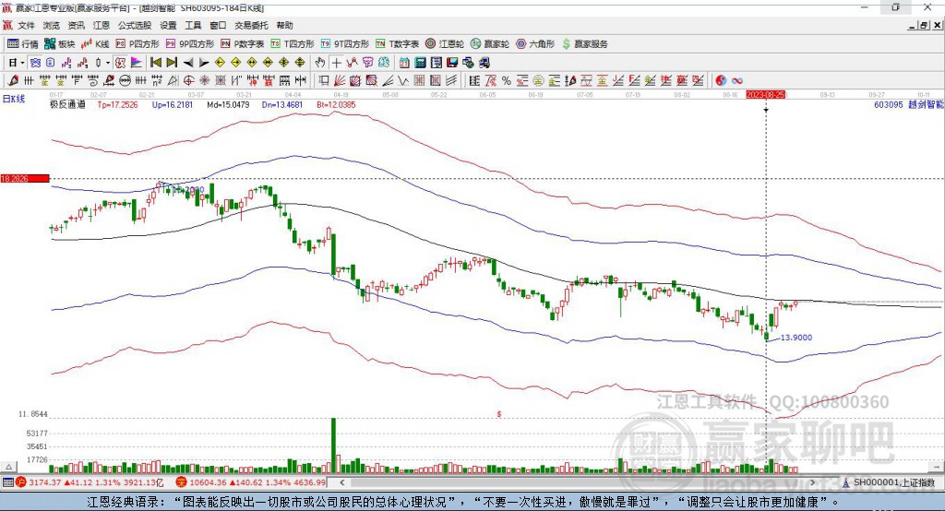
Task: Click the grid icon in status bar
Action: point(7,482)
